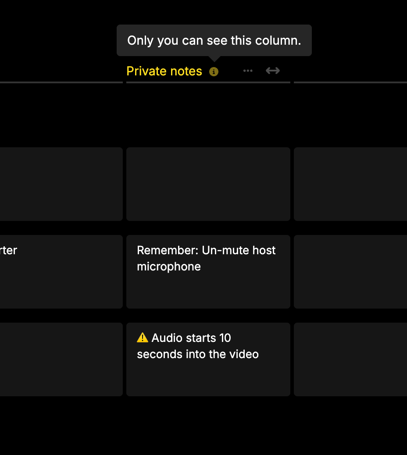
Task: Edit the 'Audio starts 10 seconds' note cell
Action: pyautogui.click(x=208, y=359)
